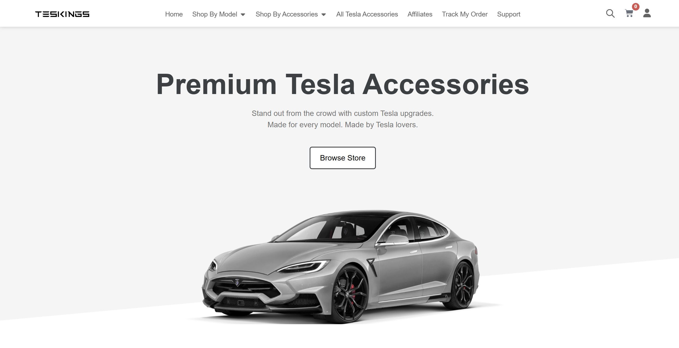679x348 pixels.
Task: Click the car's front black alloy wheel
Action: [350, 295]
